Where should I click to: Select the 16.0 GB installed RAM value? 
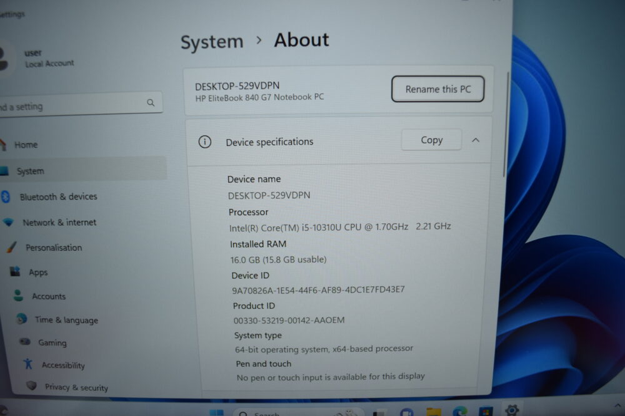(278, 259)
